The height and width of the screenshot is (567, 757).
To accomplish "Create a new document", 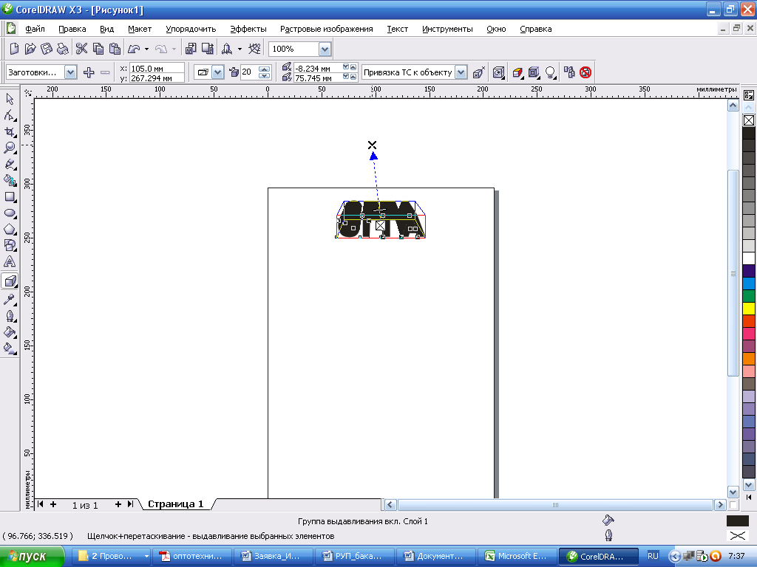I will (14, 48).
